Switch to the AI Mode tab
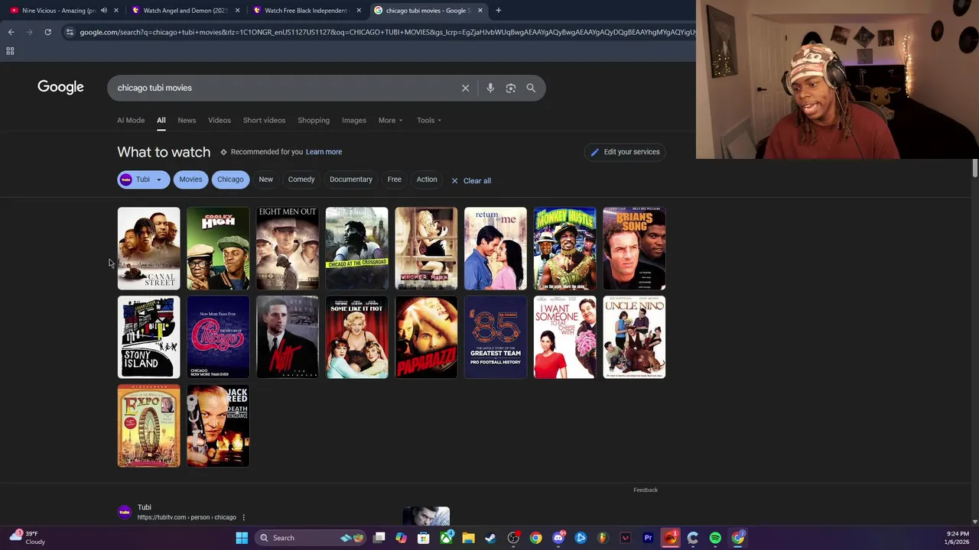Image resolution: width=979 pixels, height=550 pixels. (x=131, y=120)
